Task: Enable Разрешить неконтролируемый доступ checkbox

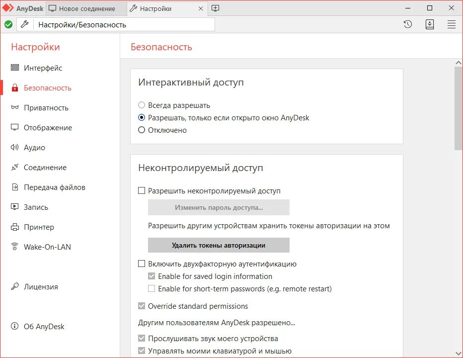Action: coord(142,190)
